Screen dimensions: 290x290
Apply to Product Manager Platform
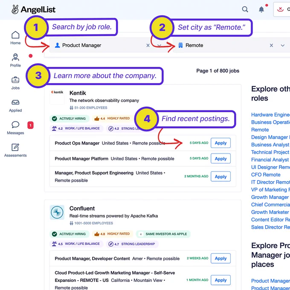coord(220,159)
